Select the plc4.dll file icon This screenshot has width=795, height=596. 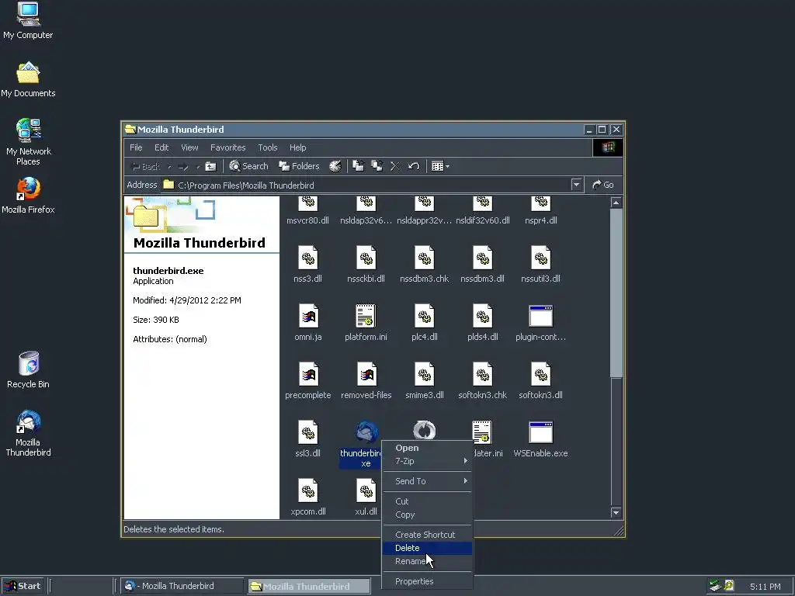(x=425, y=317)
